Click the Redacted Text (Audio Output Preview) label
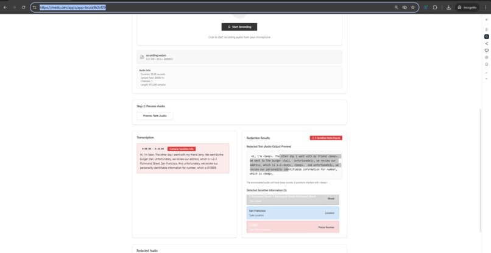The image size is (491, 253). coord(269,146)
